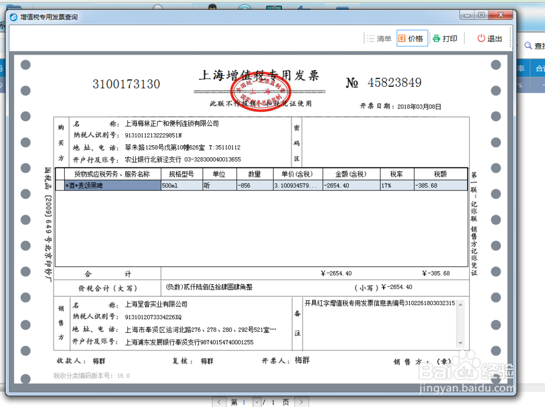Click the 规格型号 column header

tap(182, 174)
